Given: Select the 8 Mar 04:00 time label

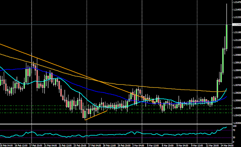Looking at the screenshot, I should (x=182, y=145).
